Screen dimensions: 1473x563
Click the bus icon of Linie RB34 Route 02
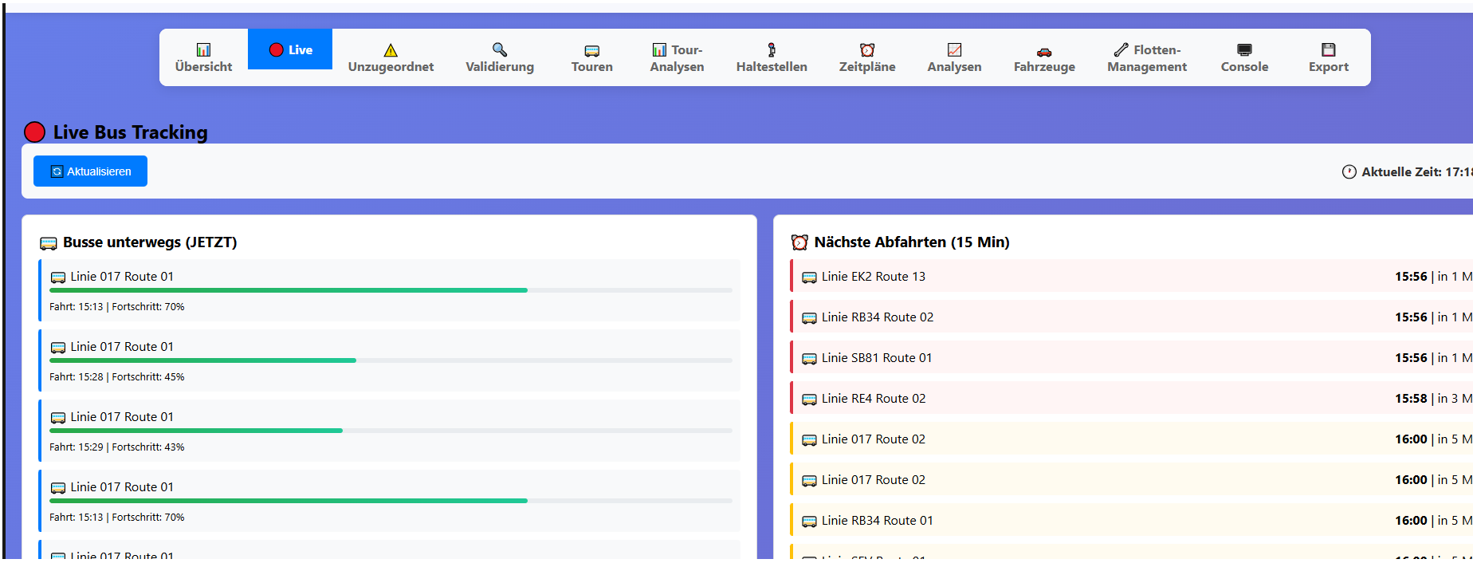click(x=809, y=318)
